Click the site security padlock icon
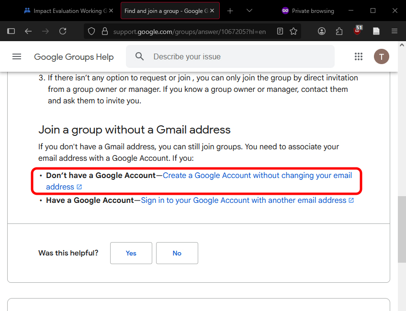Viewport: 406px width, 311px height. click(104, 31)
